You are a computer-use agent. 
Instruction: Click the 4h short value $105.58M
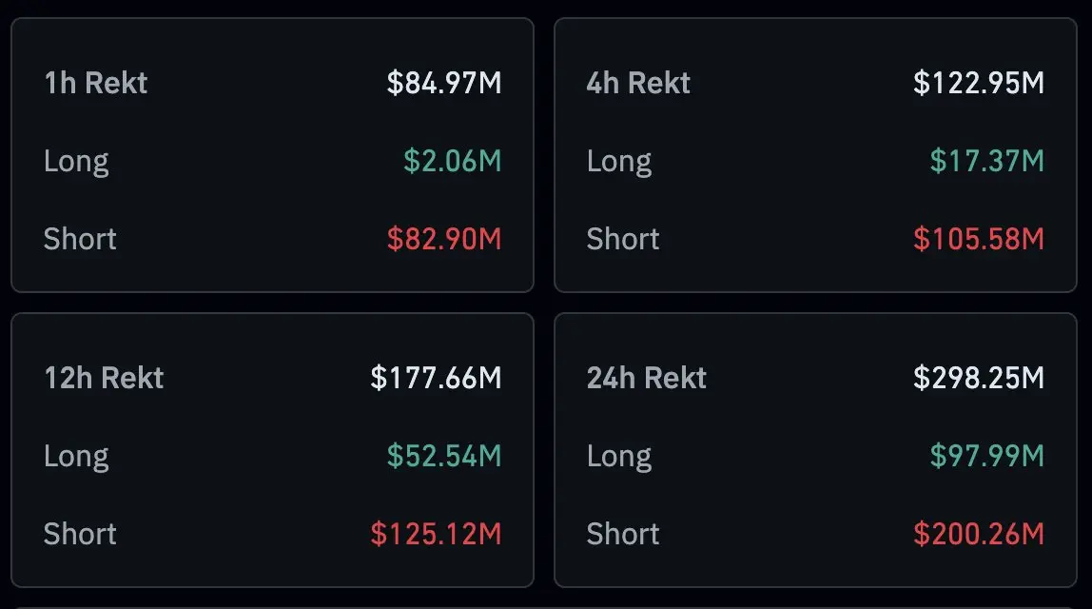978,239
